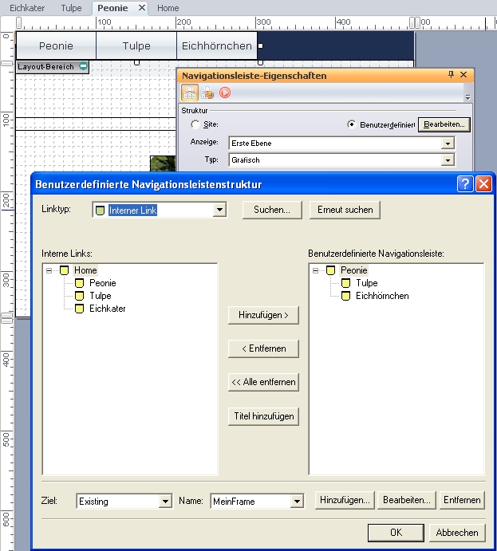Collapse the Home node in Interne Links

pos(49,270)
